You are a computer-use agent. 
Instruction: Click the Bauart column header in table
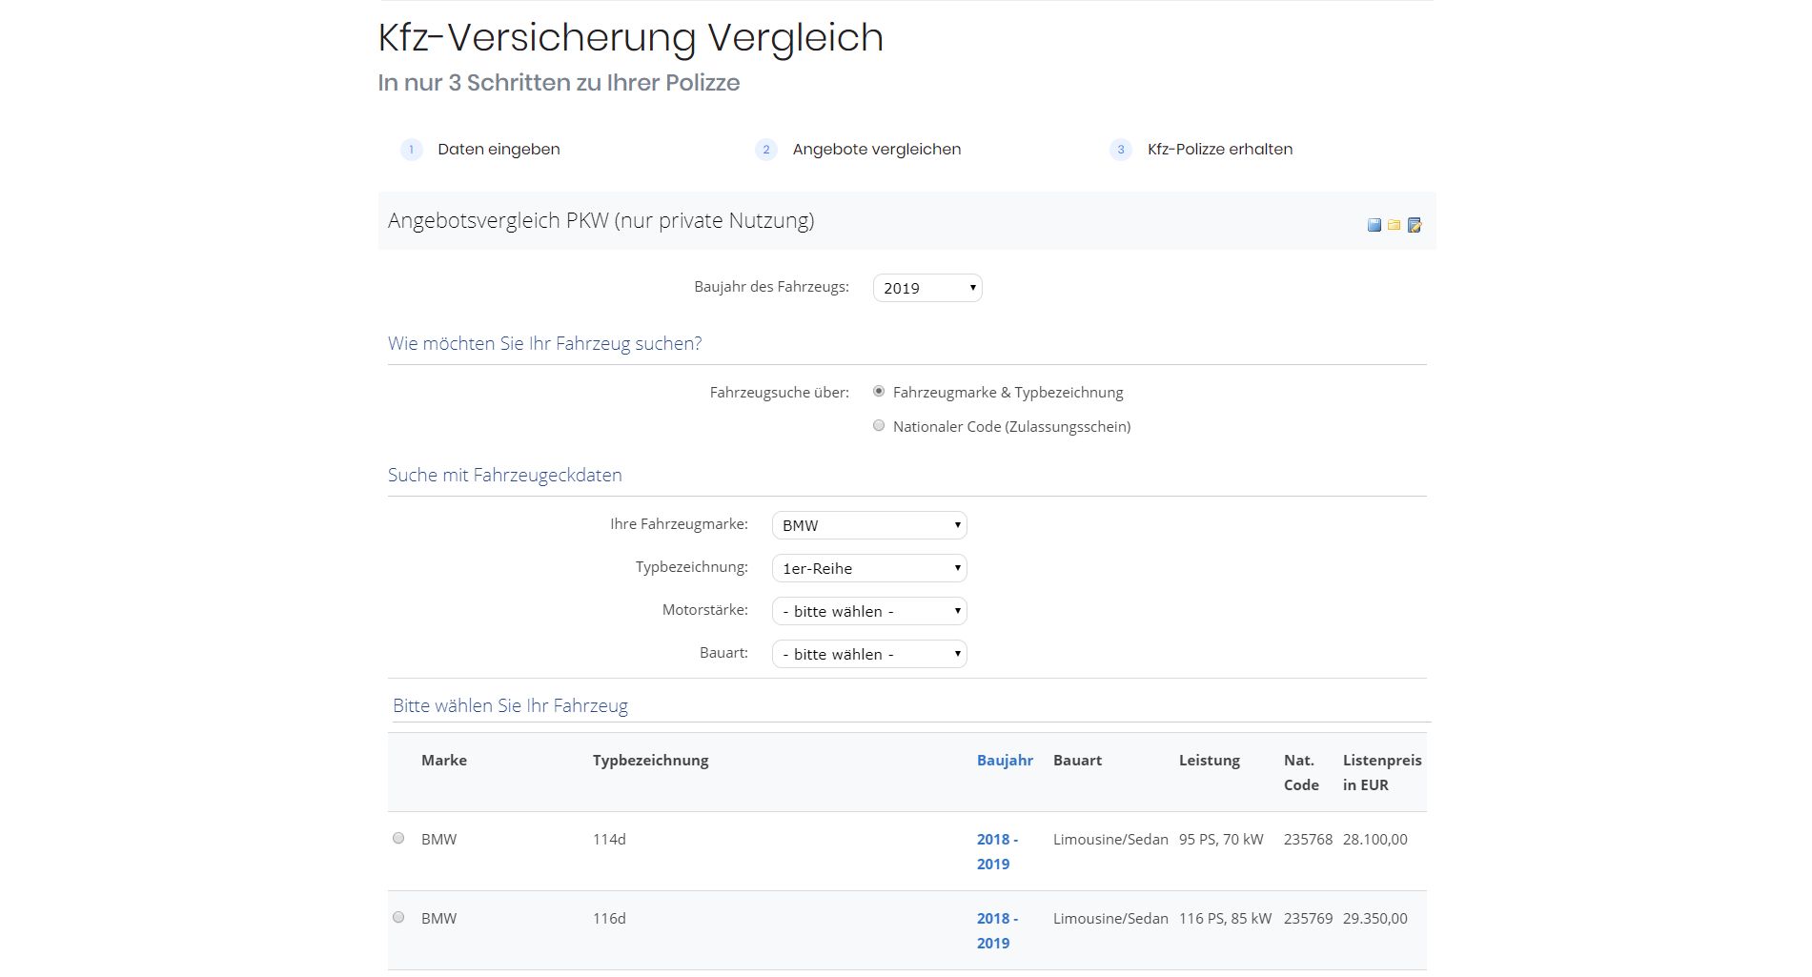[1077, 761]
